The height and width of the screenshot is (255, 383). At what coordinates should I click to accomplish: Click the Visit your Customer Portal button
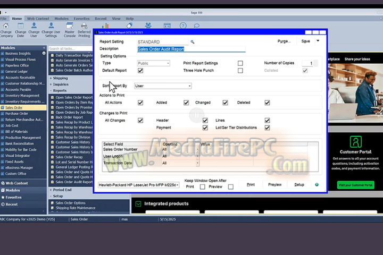click(x=356, y=185)
